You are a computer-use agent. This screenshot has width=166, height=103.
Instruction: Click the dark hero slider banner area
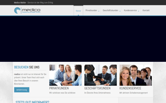83,39
